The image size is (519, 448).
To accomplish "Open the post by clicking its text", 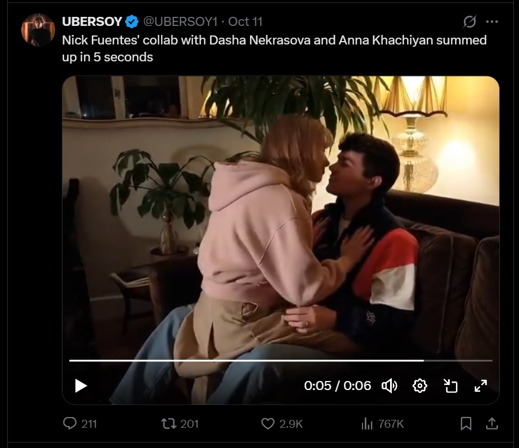I will pyautogui.click(x=274, y=48).
